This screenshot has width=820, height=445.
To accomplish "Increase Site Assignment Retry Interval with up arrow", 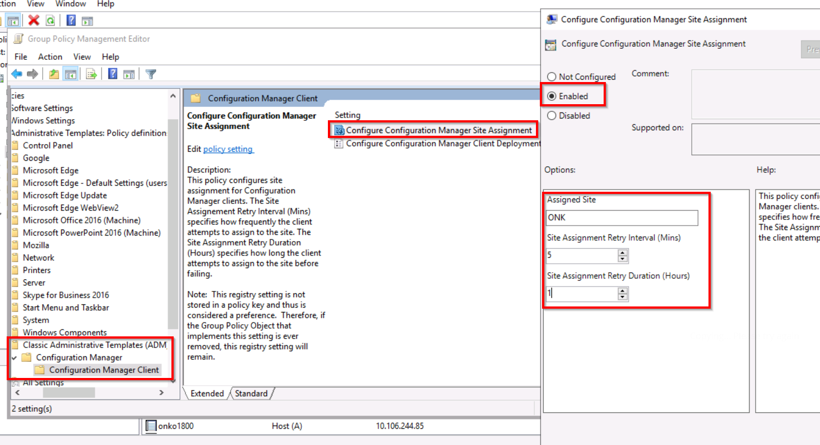I will click(x=623, y=253).
